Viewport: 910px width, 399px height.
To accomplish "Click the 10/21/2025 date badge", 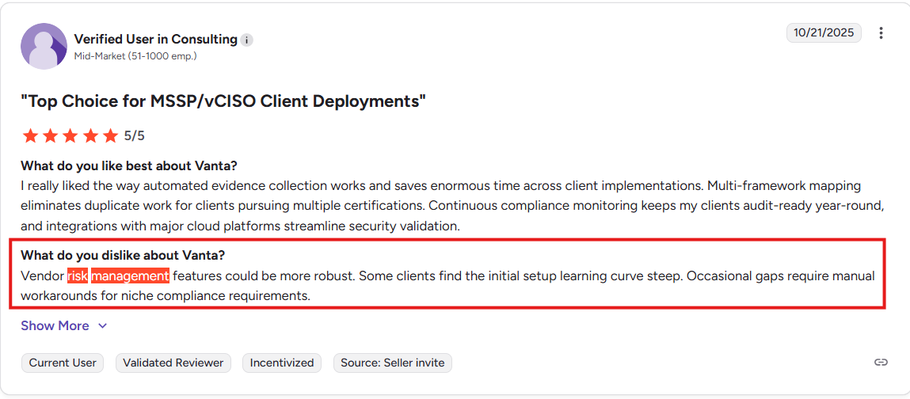I will tap(824, 33).
